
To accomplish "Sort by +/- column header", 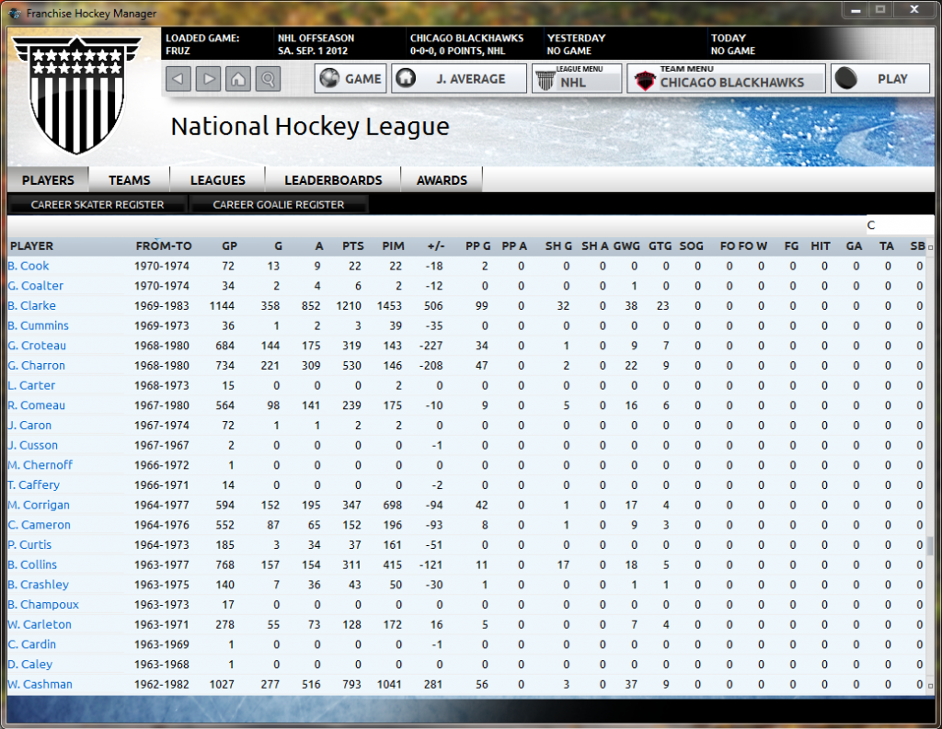I will [x=436, y=246].
